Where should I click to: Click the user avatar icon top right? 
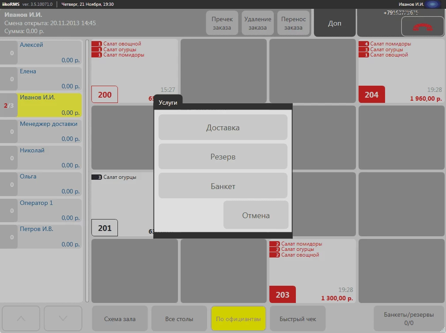point(432,4)
